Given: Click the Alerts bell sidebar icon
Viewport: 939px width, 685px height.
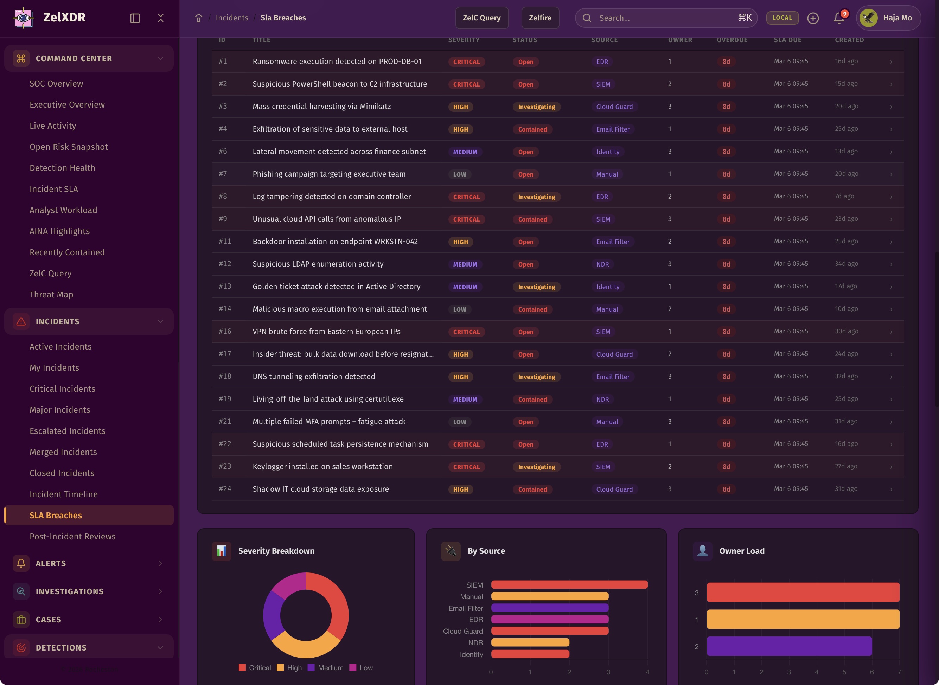Looking at the screenshot, I should click(21, 563).
